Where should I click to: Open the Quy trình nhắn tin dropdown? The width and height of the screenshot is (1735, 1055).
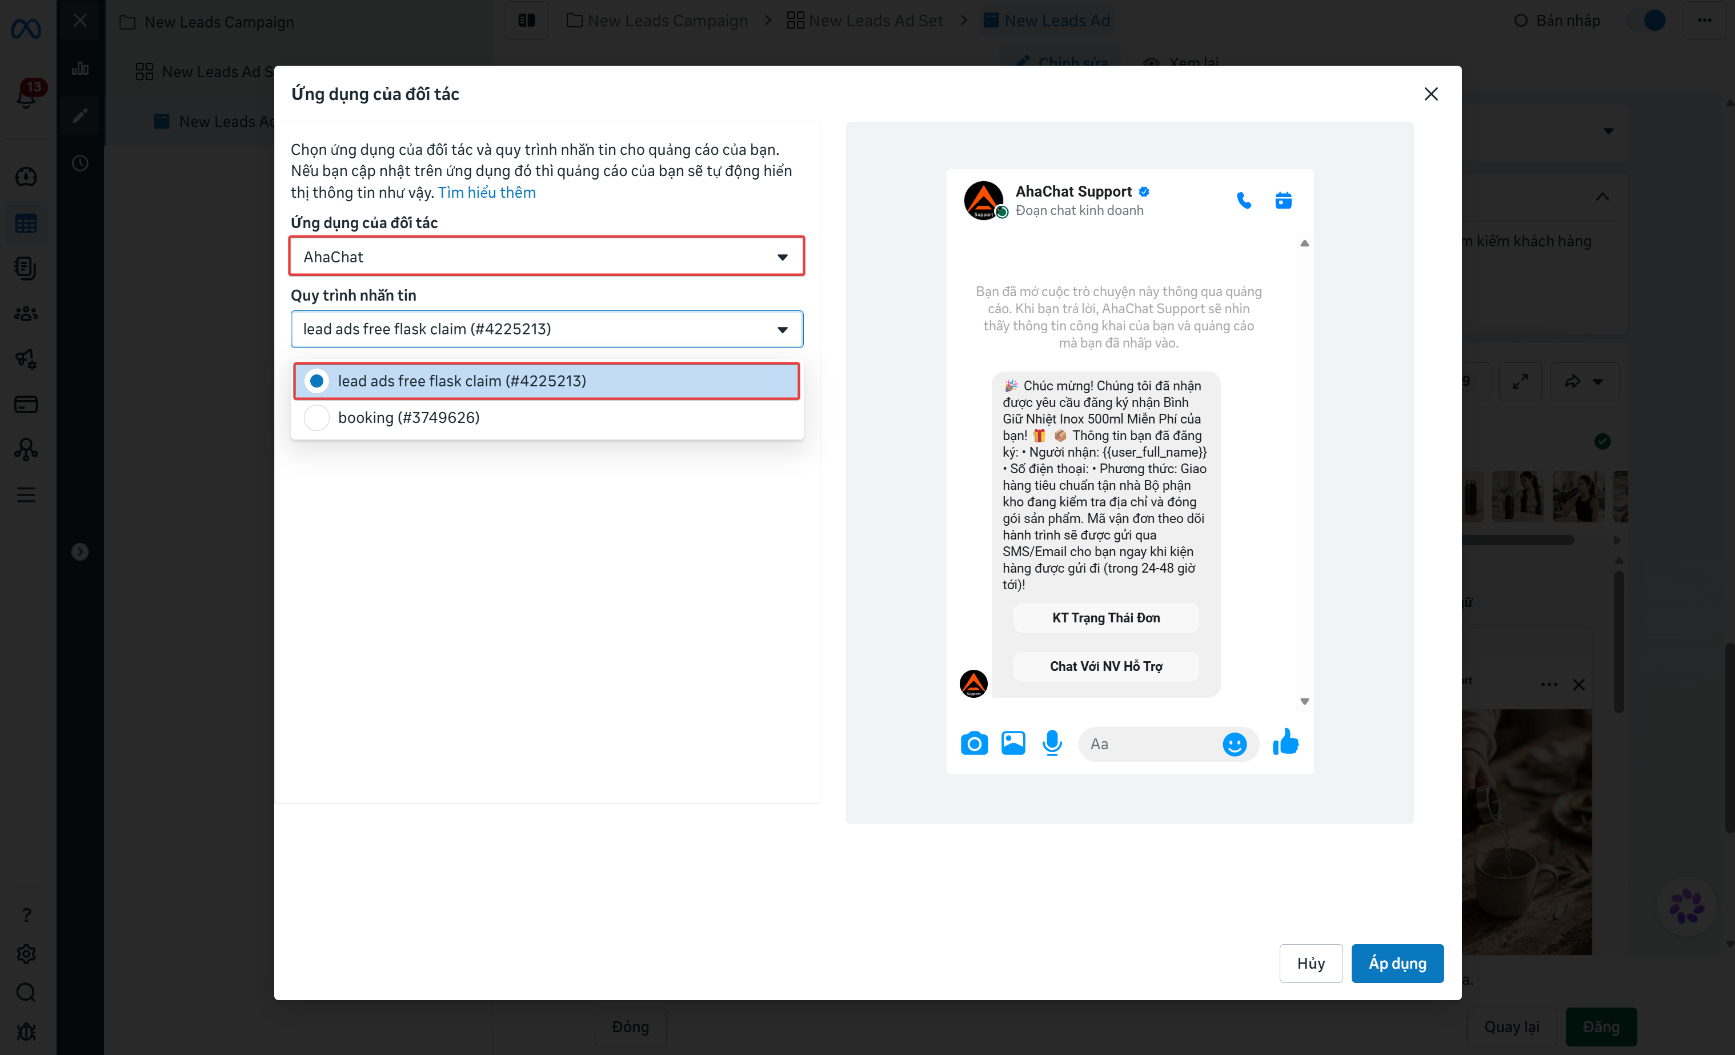tap(546, 329)
